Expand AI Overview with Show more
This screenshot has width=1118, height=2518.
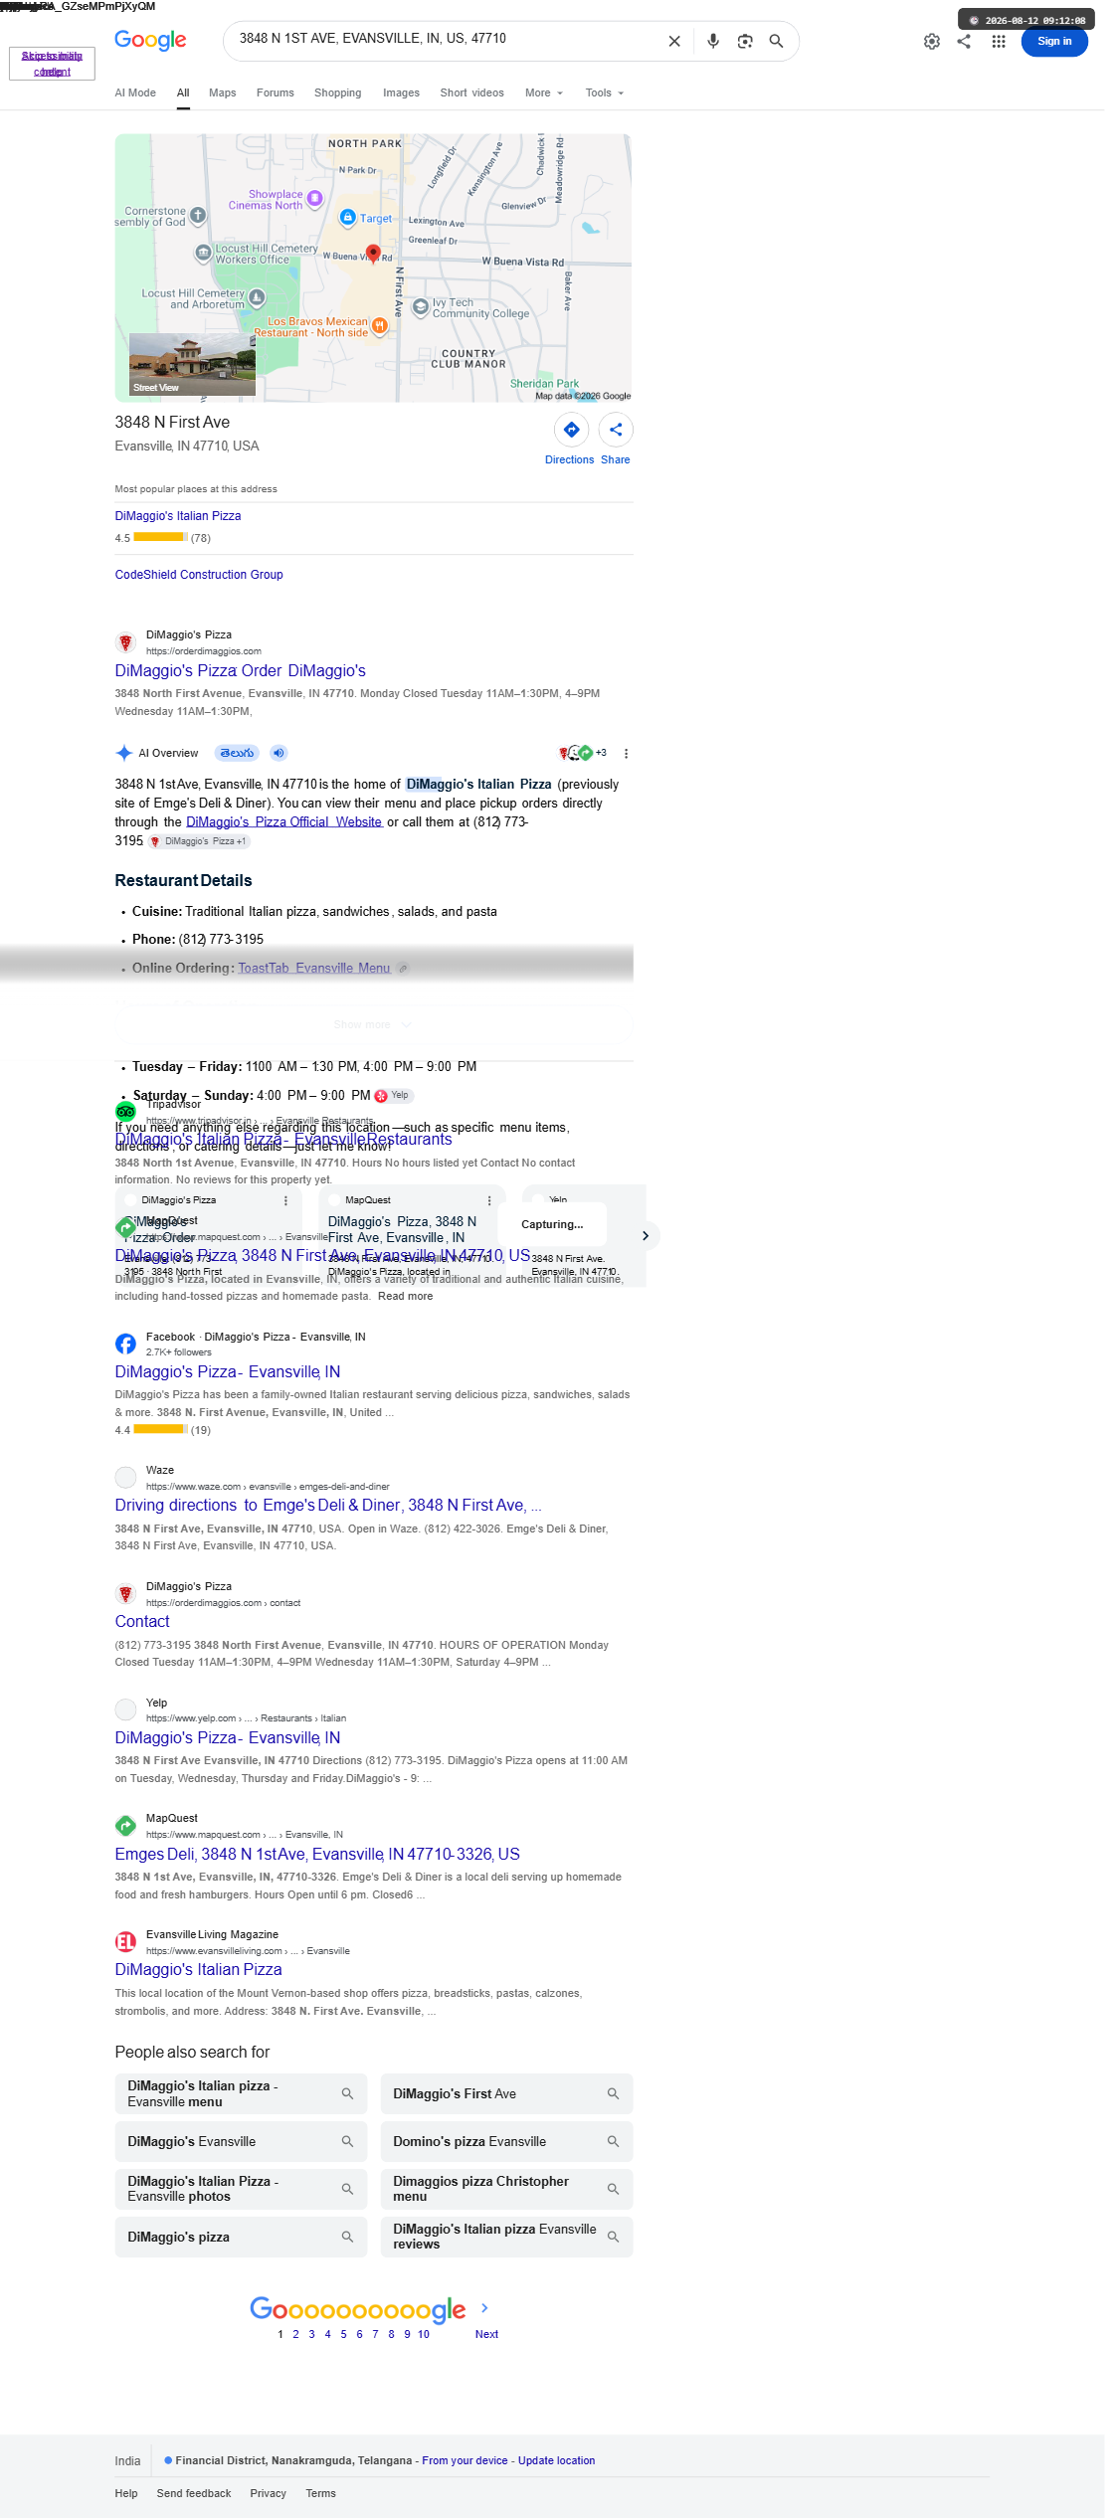(x=372, y=1024)
